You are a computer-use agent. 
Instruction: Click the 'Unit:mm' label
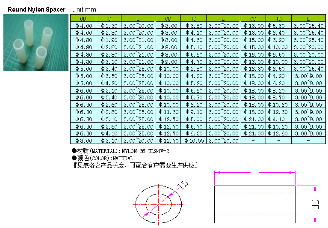click(x=84, y=9)
